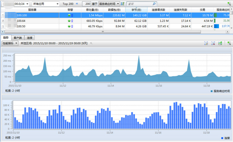The image size is (233, 142).
Task: Switch to the 连接 tab
Action: [x=30, y=38]
